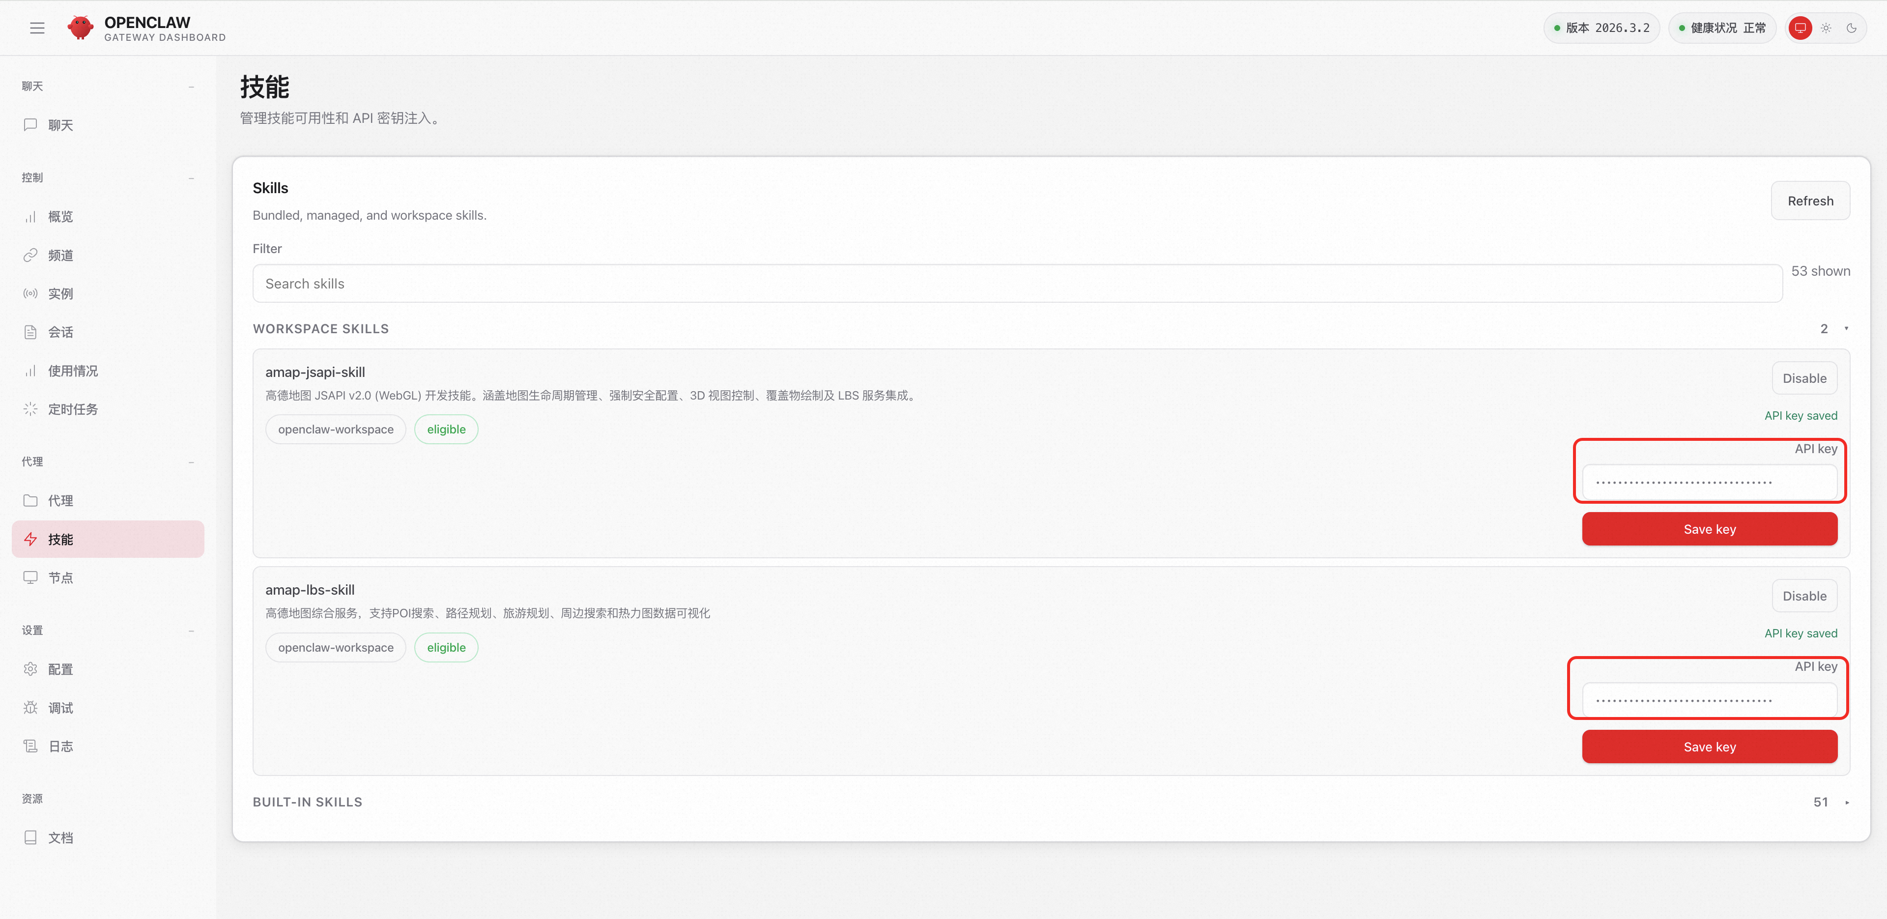Click the OpenClaw lobster logo
This screenshot has width=1887, height=919.
(81, 28)
